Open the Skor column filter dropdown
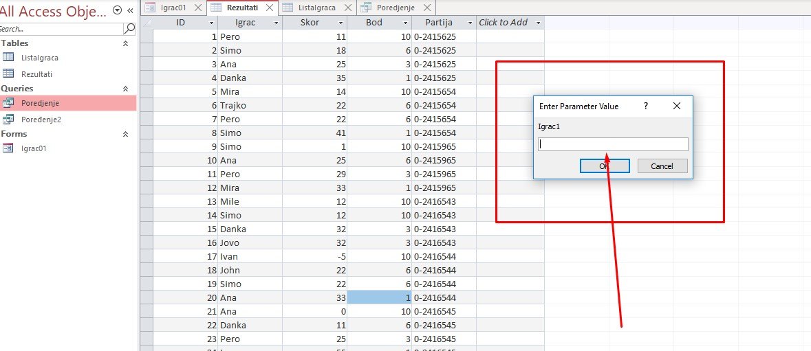Image resolution: width=811 pixels, height=351 pixels. click(x=340, y=23)
